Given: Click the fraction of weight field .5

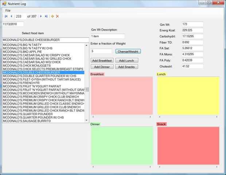Looking at the screenshot, I should [101, 51].
